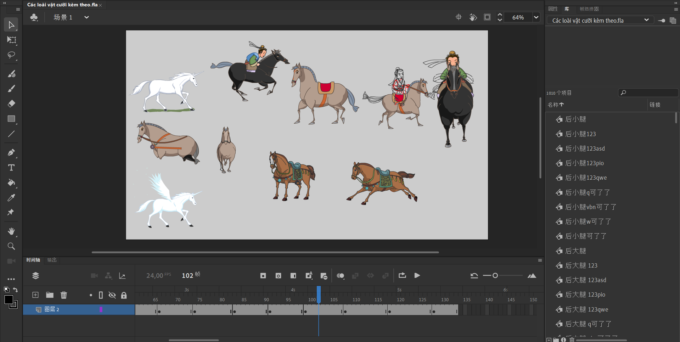Switch to the 输出 output tab

pyautogui.click(x=52, y=260)
